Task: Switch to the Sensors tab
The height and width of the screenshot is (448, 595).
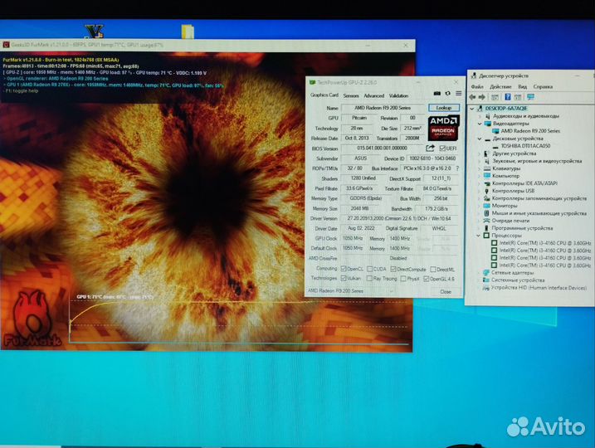Action: (351, 95)
